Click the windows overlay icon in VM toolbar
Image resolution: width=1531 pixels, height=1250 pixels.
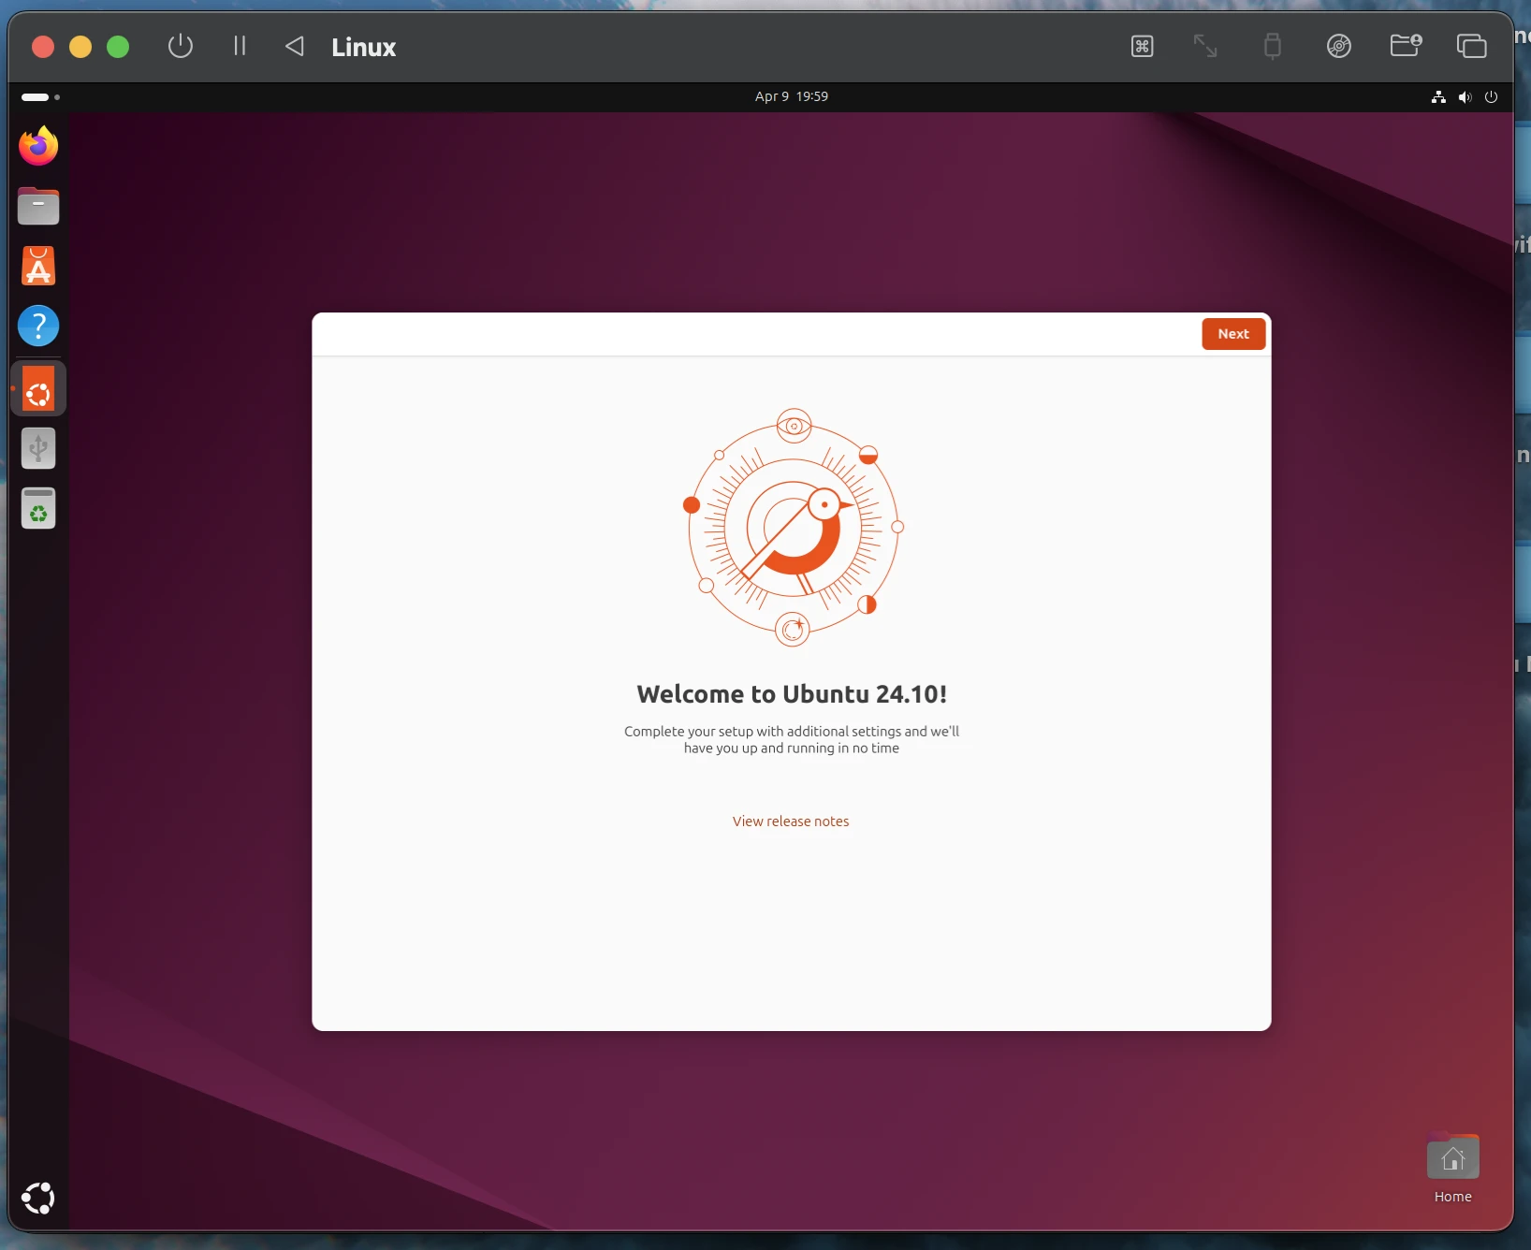(x=1471, y=46)
